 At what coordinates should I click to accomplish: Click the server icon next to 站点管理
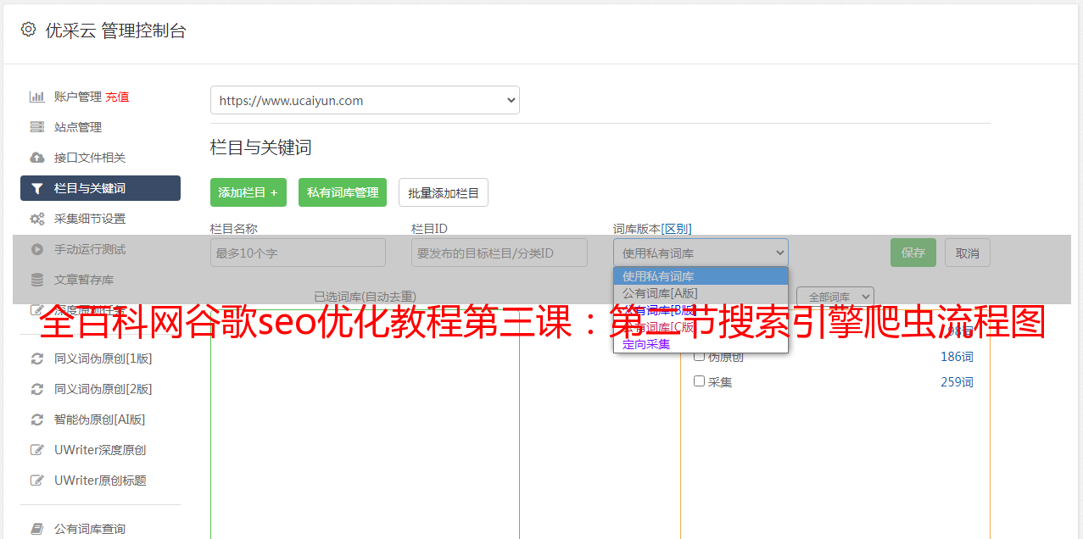(x=37, y=127)
